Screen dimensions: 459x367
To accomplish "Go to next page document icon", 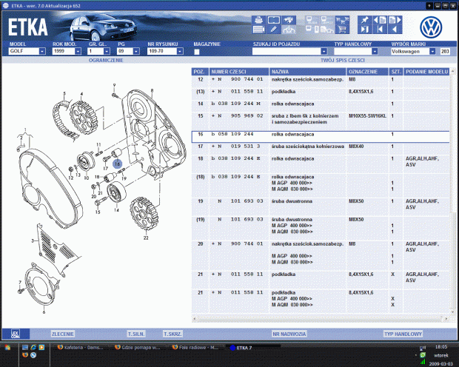I will pos(395,20).
